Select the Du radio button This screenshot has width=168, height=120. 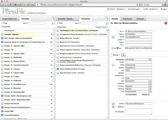point(113,48)
